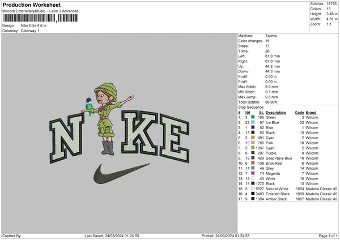Click the Magenta color swatch
The height and width of the screenshot is (240, 340).
coord(252,173)
